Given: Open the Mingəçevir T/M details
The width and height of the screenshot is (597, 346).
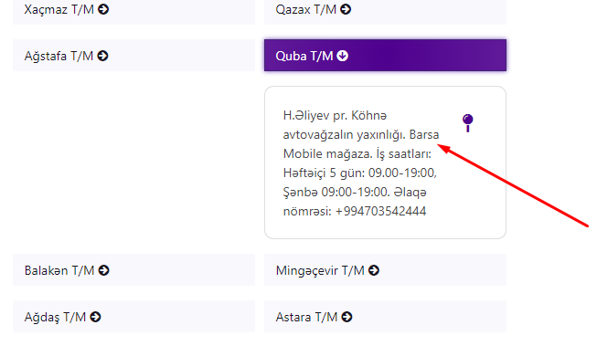Looking at the screenshot, I should [x=385, y=270].
